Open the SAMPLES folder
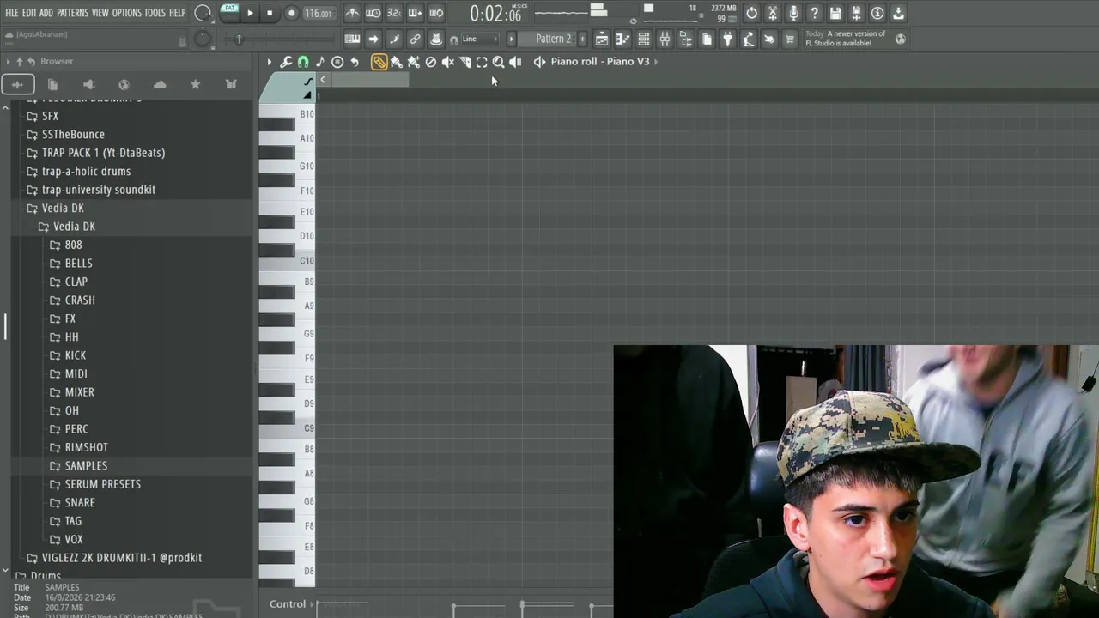 86,465
